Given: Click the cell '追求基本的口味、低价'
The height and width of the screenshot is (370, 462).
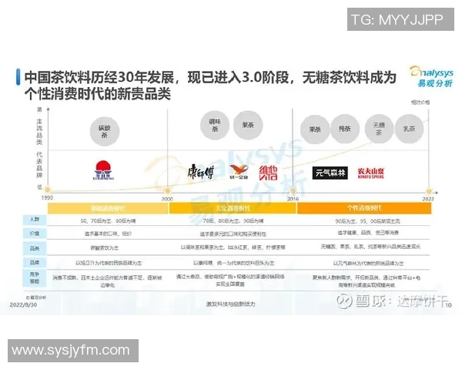Looking at the screenshot, I should [x=108, y=234].
